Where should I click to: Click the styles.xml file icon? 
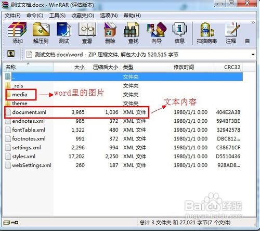pos(8,157)
